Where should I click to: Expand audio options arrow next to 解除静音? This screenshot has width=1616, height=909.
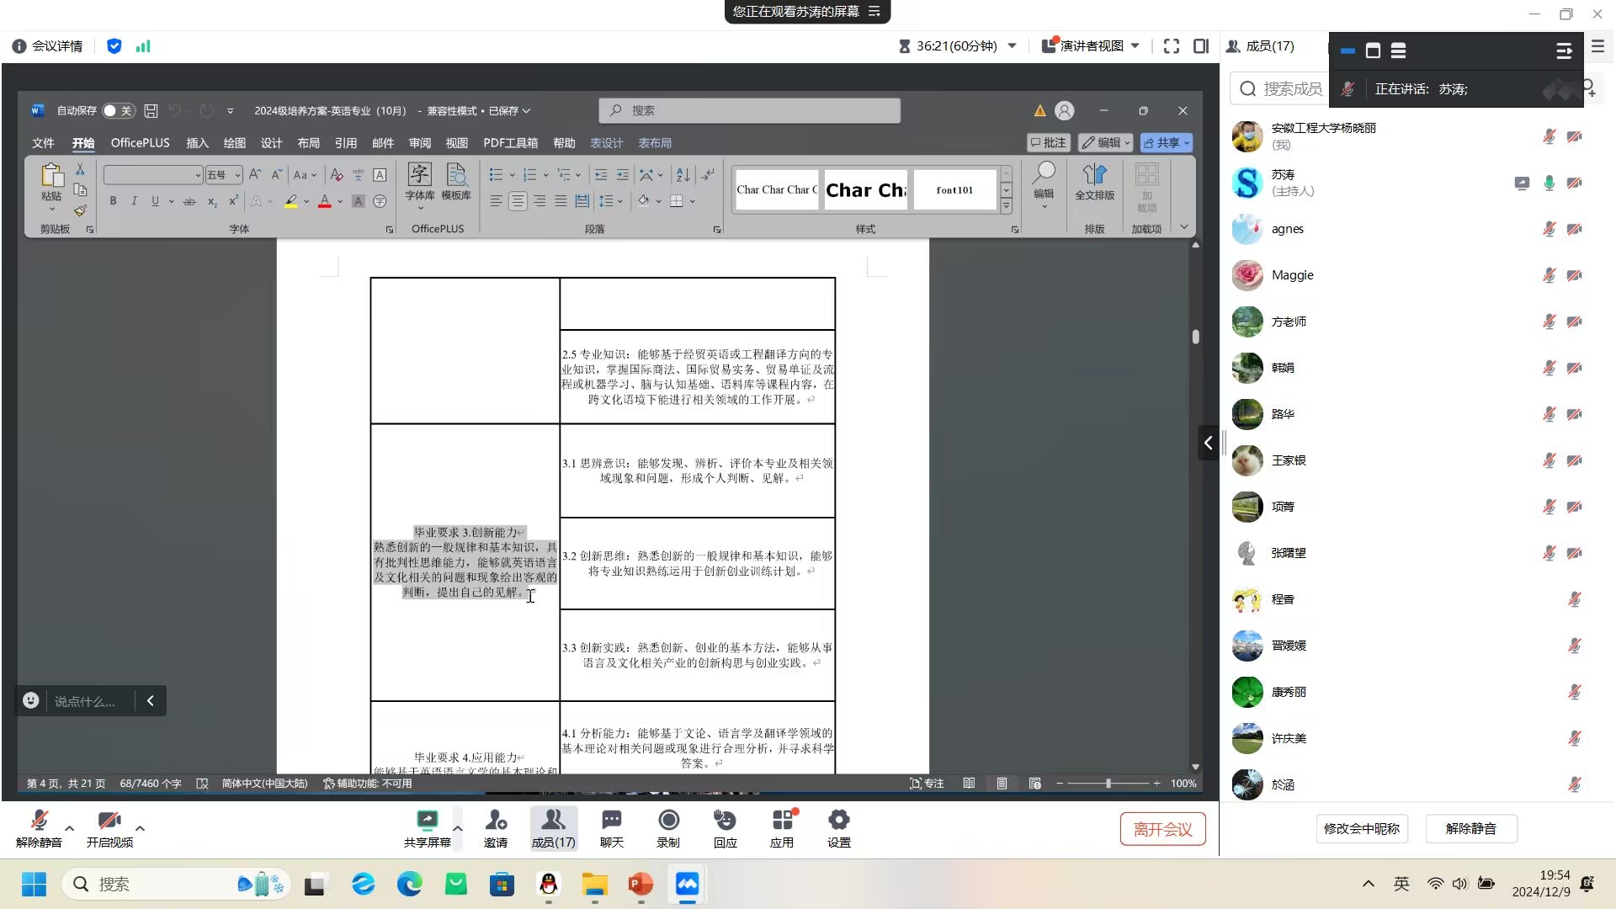[x=70, y=828]
